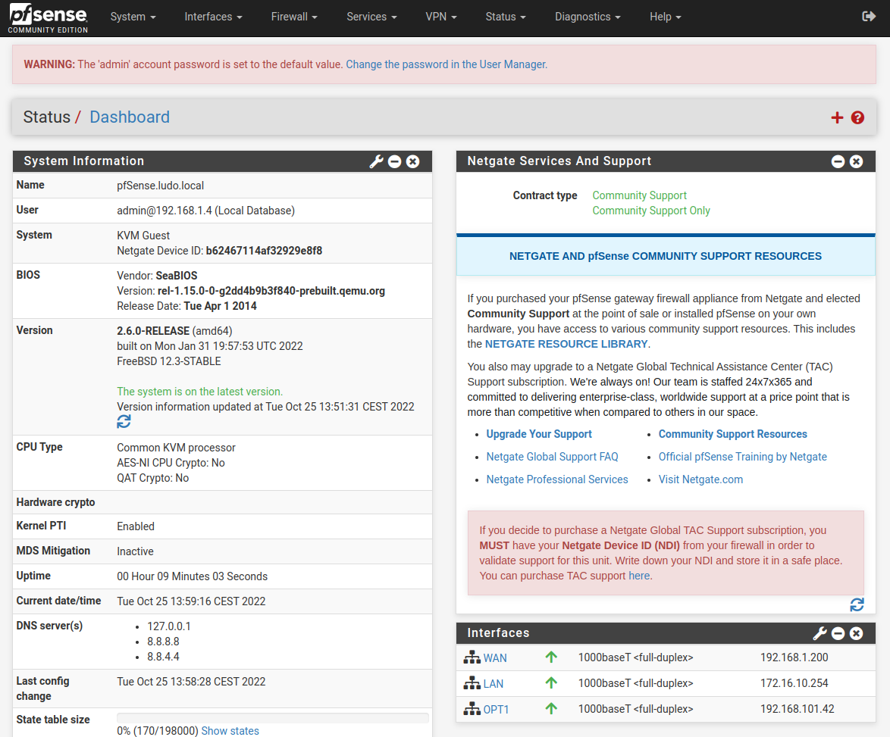Click 'The system is on the latest version' text
The image size is (890, 737).
200,392
